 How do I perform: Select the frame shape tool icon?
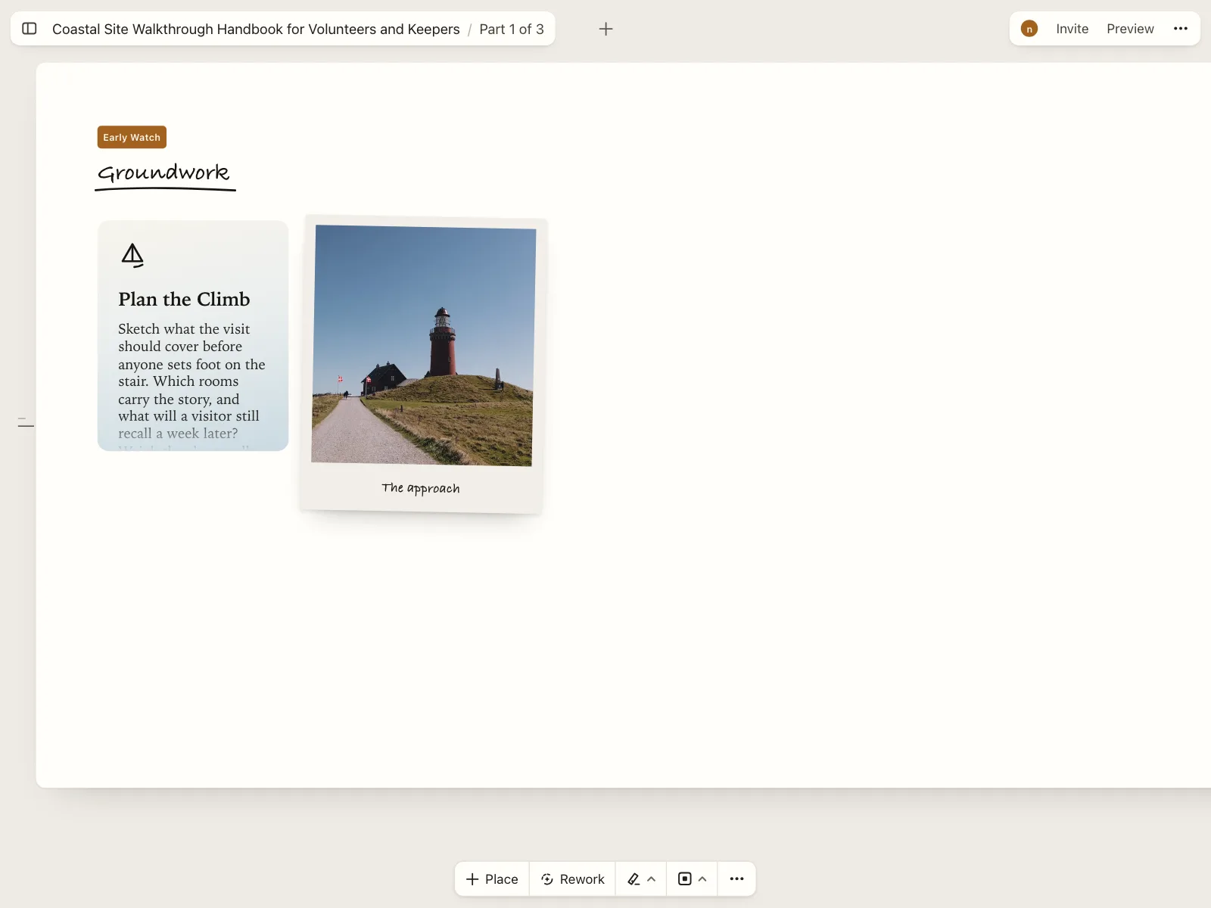tap(685, 879)
